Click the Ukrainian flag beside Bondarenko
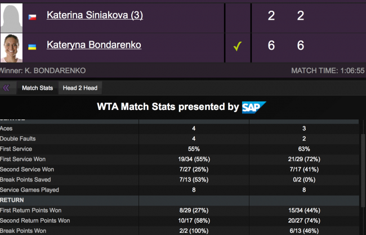The image size is (366, 235). pyautogui.click(x=32, y=46)
